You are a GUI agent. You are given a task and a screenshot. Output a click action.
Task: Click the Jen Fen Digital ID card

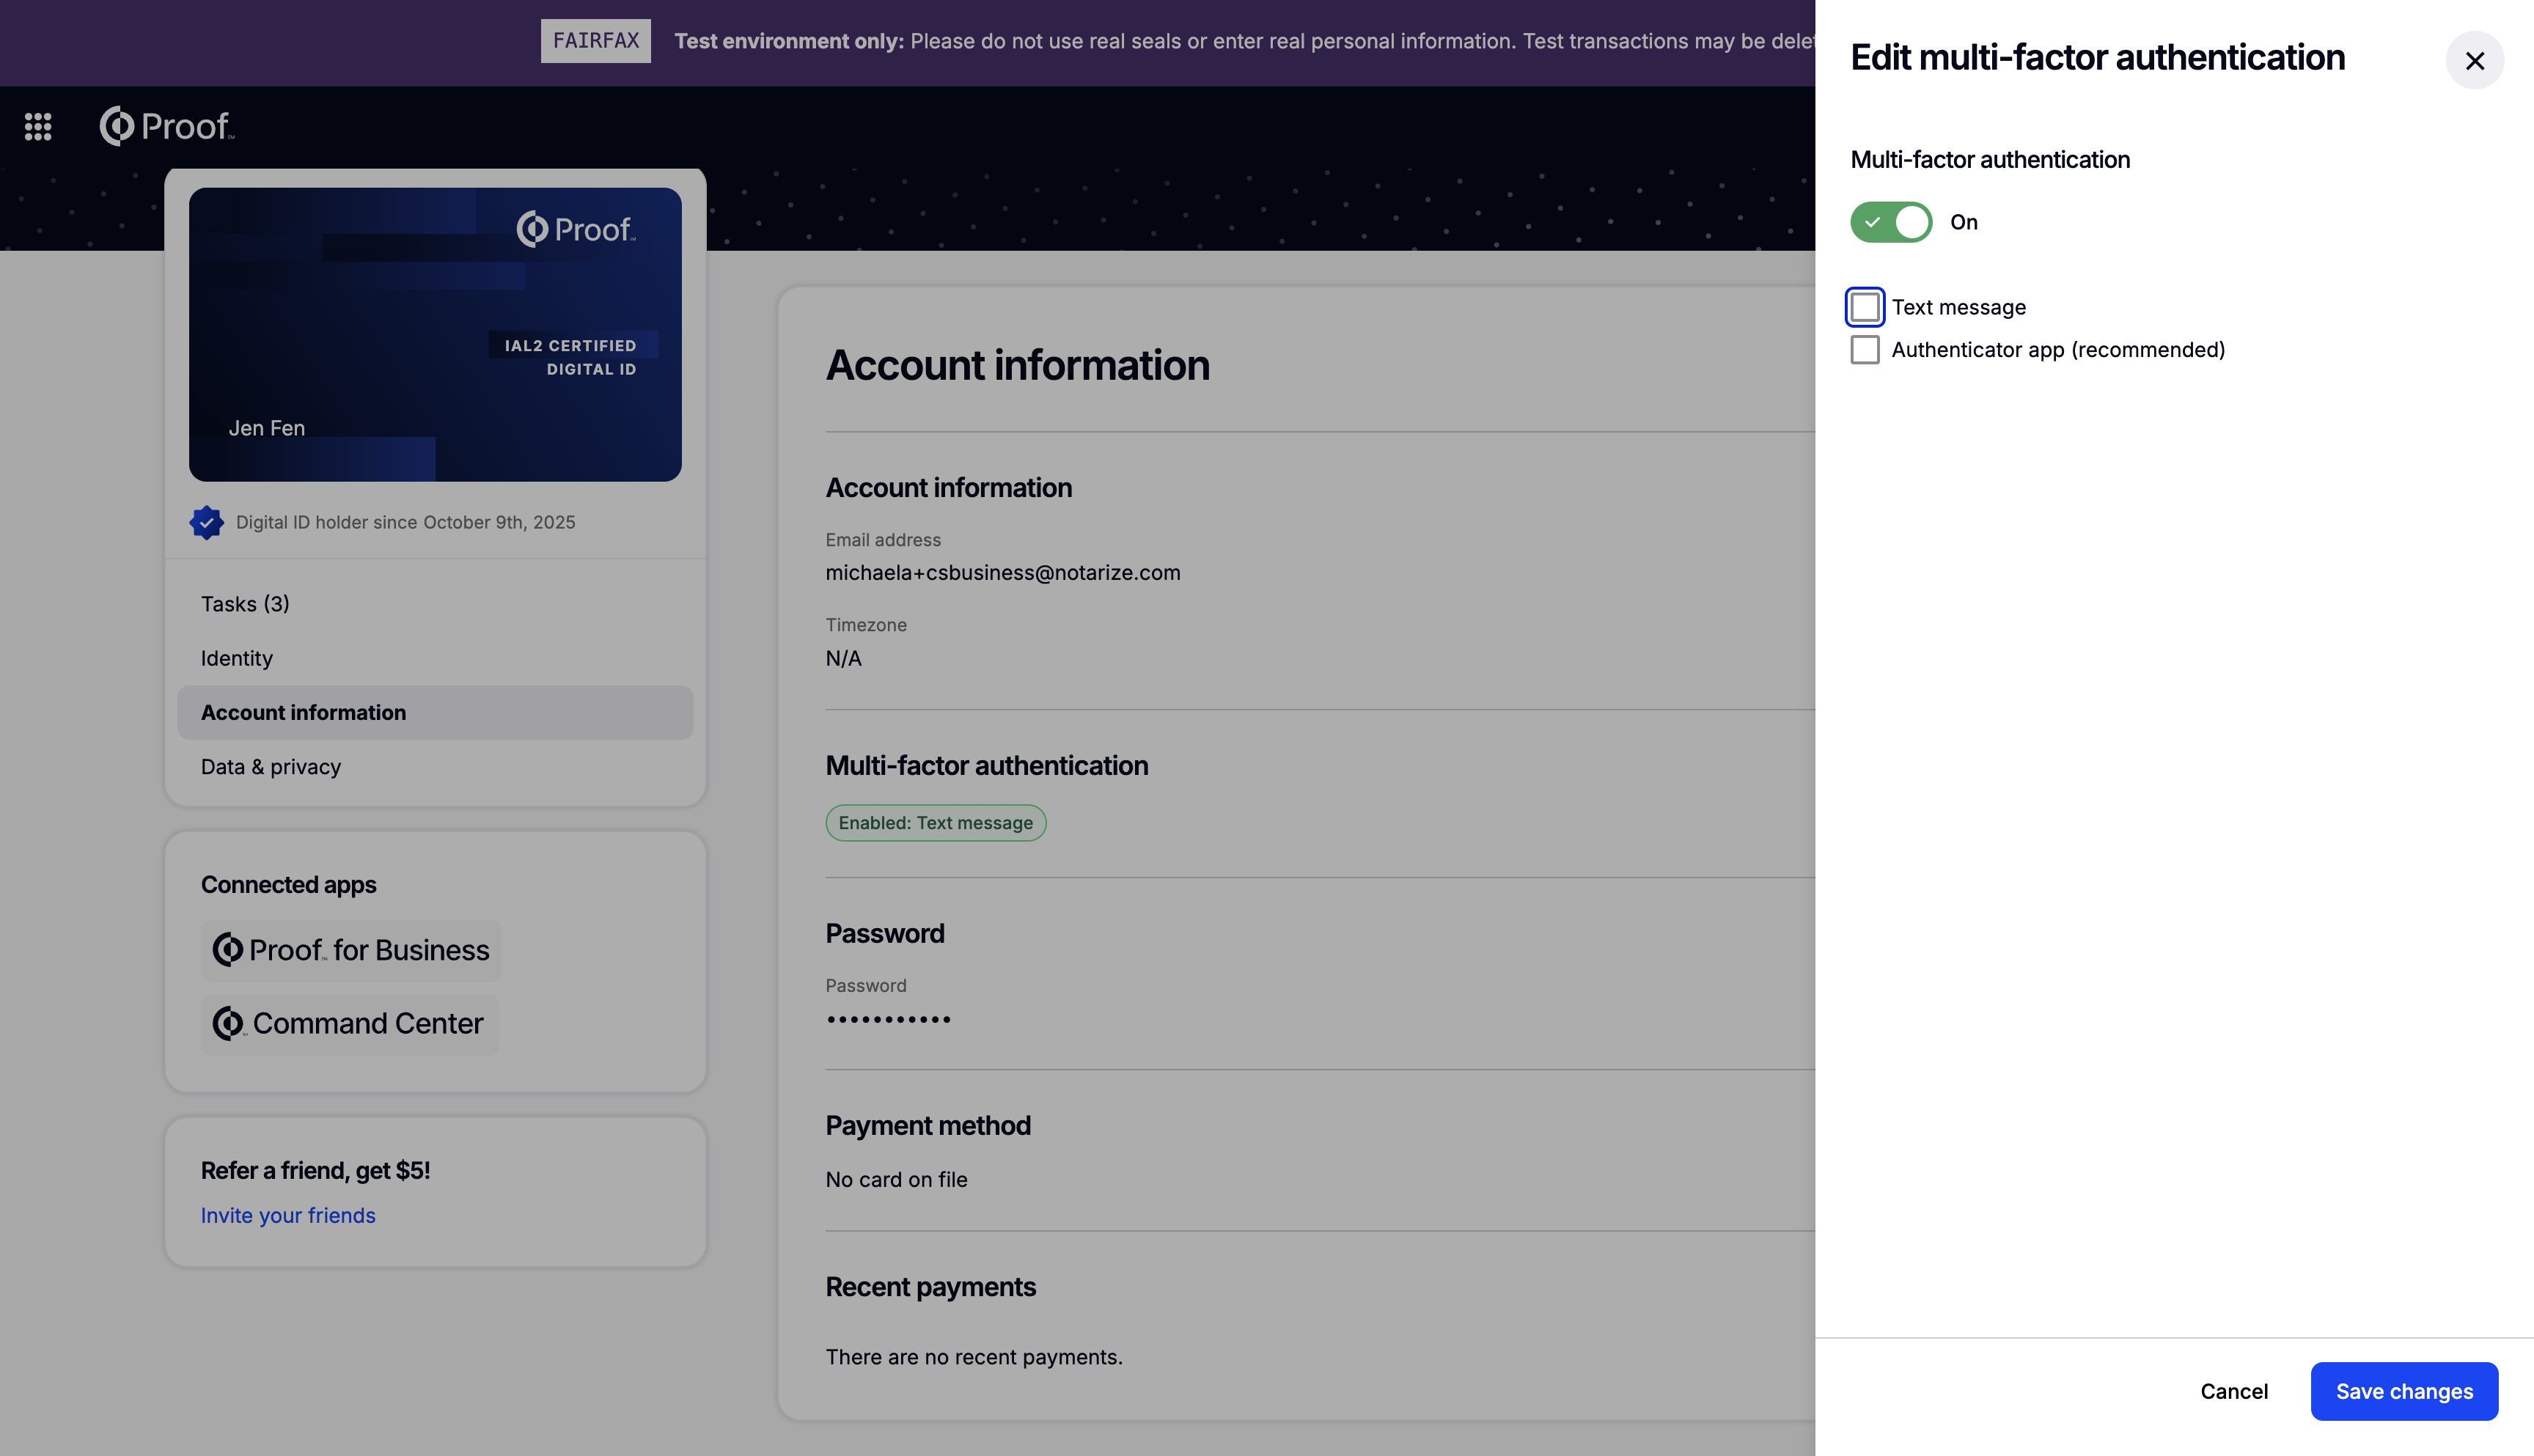coord(435,334)
